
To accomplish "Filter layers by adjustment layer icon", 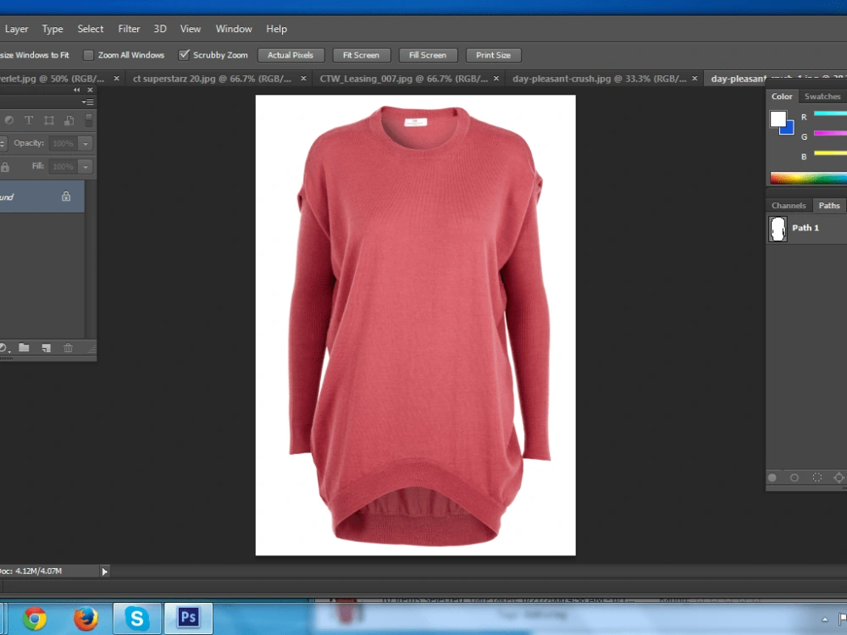I will (9, 120).
